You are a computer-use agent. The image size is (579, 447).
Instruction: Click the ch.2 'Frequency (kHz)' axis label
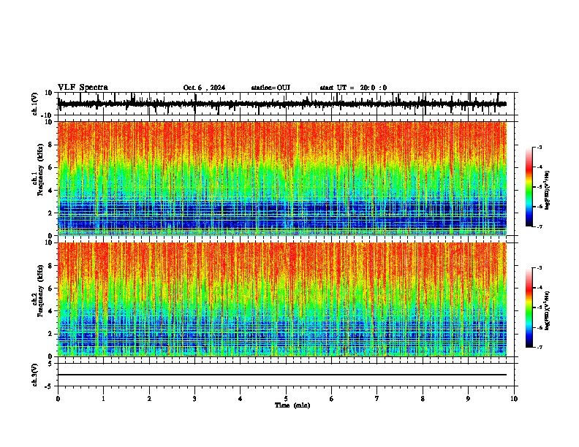coord(40,291)
